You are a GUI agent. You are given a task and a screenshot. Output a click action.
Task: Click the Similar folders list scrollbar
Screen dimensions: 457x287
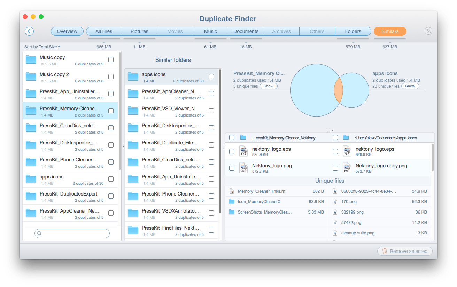220,141
